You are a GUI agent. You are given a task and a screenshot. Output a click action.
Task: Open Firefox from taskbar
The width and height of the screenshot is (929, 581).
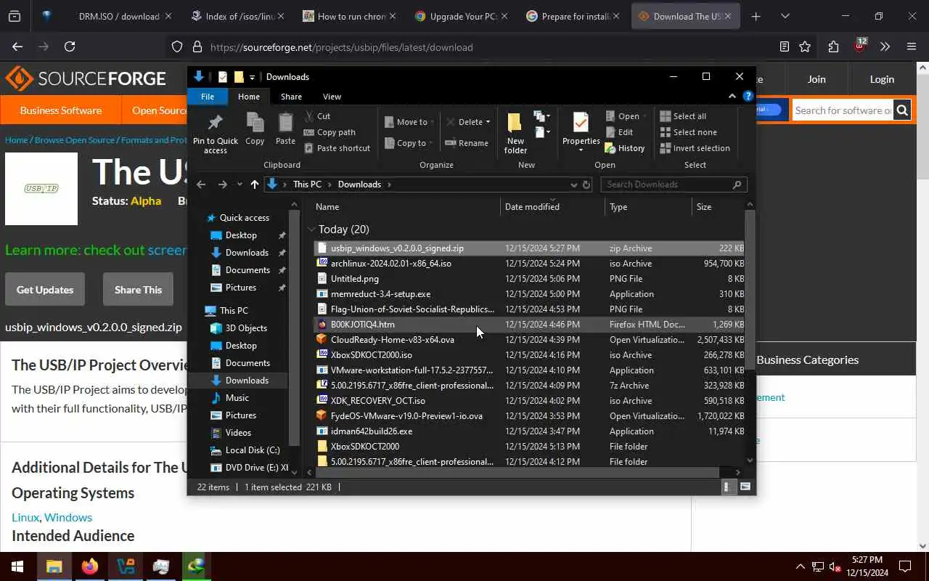pyautogui.click(x=90, y=566)
